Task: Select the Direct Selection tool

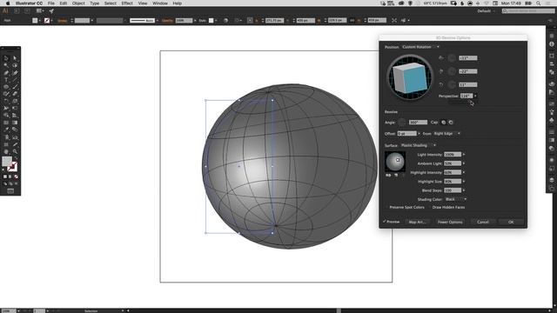Action: click(x=15, y=58)
